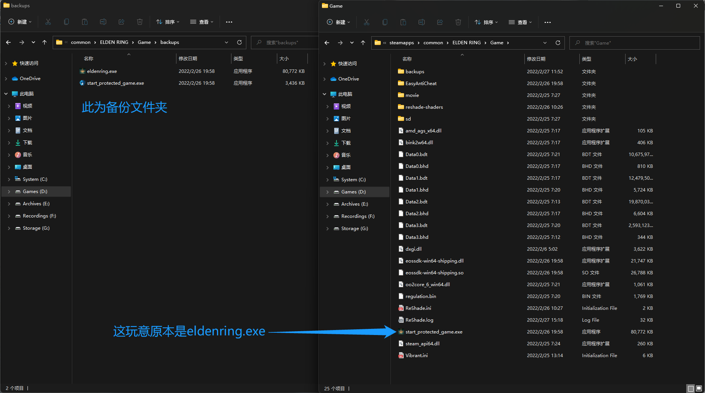Open recent locations dropdown in Game window
The width and height of the screenshot is (705, 393).
coord(352,43)
